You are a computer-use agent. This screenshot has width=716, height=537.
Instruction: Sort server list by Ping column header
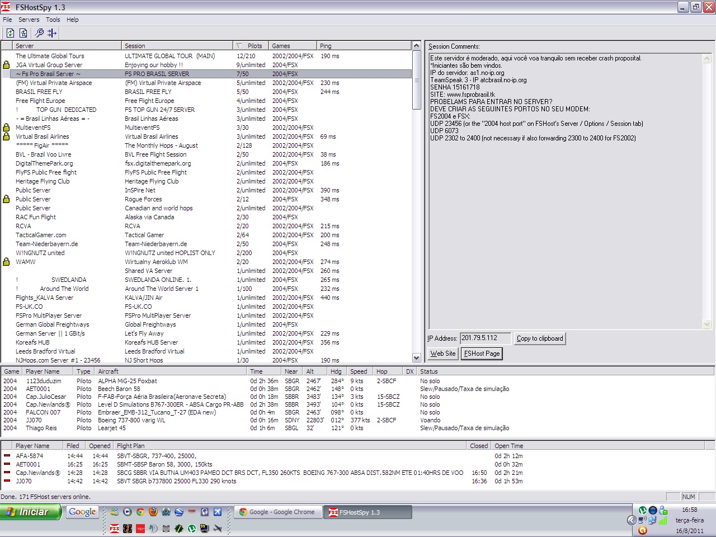[x=364, y=46]
